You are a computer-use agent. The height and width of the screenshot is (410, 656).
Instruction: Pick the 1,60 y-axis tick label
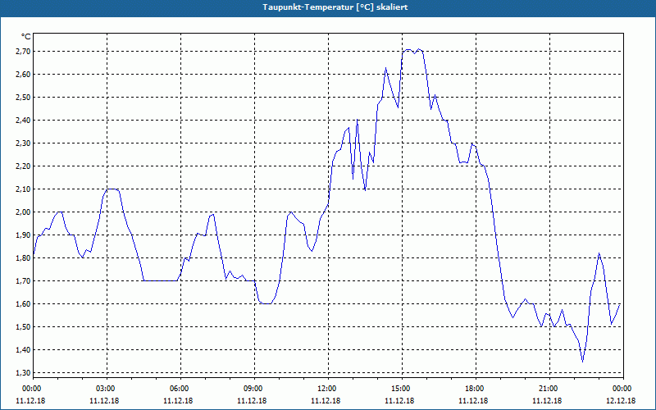click(23, 303)
